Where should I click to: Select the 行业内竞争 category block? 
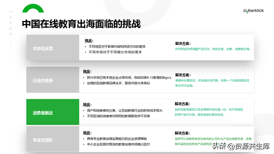[x=53, y=80]
